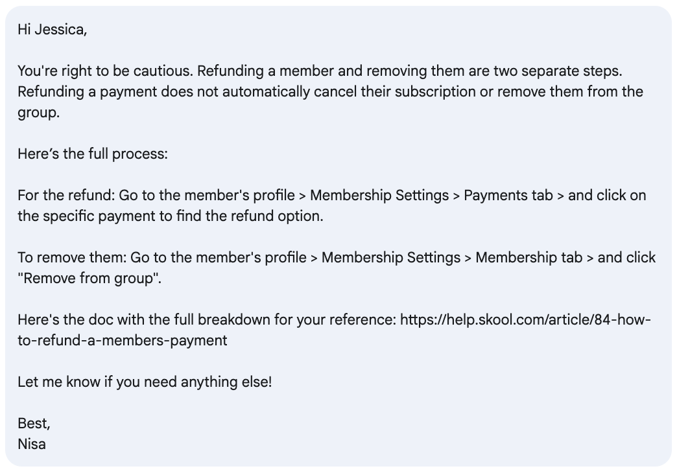Click the 'to-refund-a-members-payment' link continuation
Viewport: 677px width, 473px height.
[122, 341]
